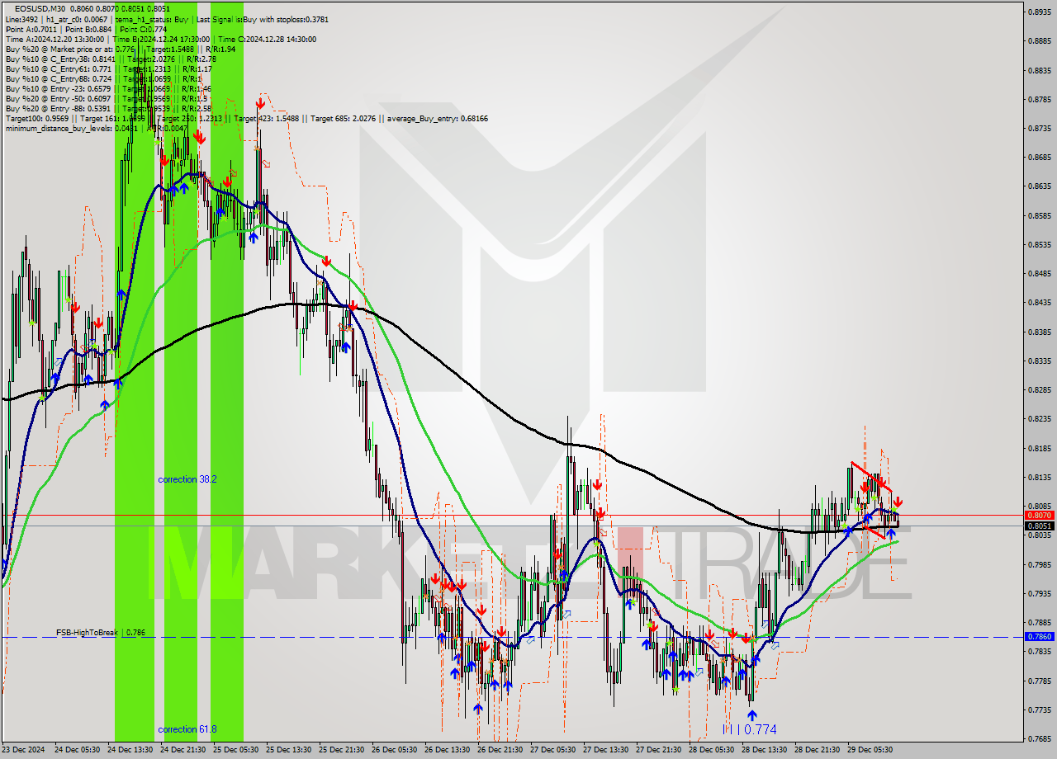
Task: Click the blue 0.774 price label
Action: click(x=760, y=729)
